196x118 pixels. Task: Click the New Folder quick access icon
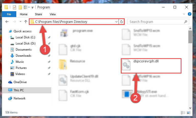point(20,7)
